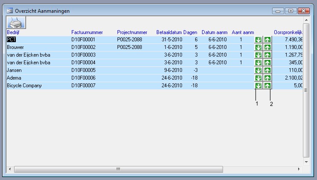
Task: Select project number P0025-2088 in PCT row
Action: point(129,40)
